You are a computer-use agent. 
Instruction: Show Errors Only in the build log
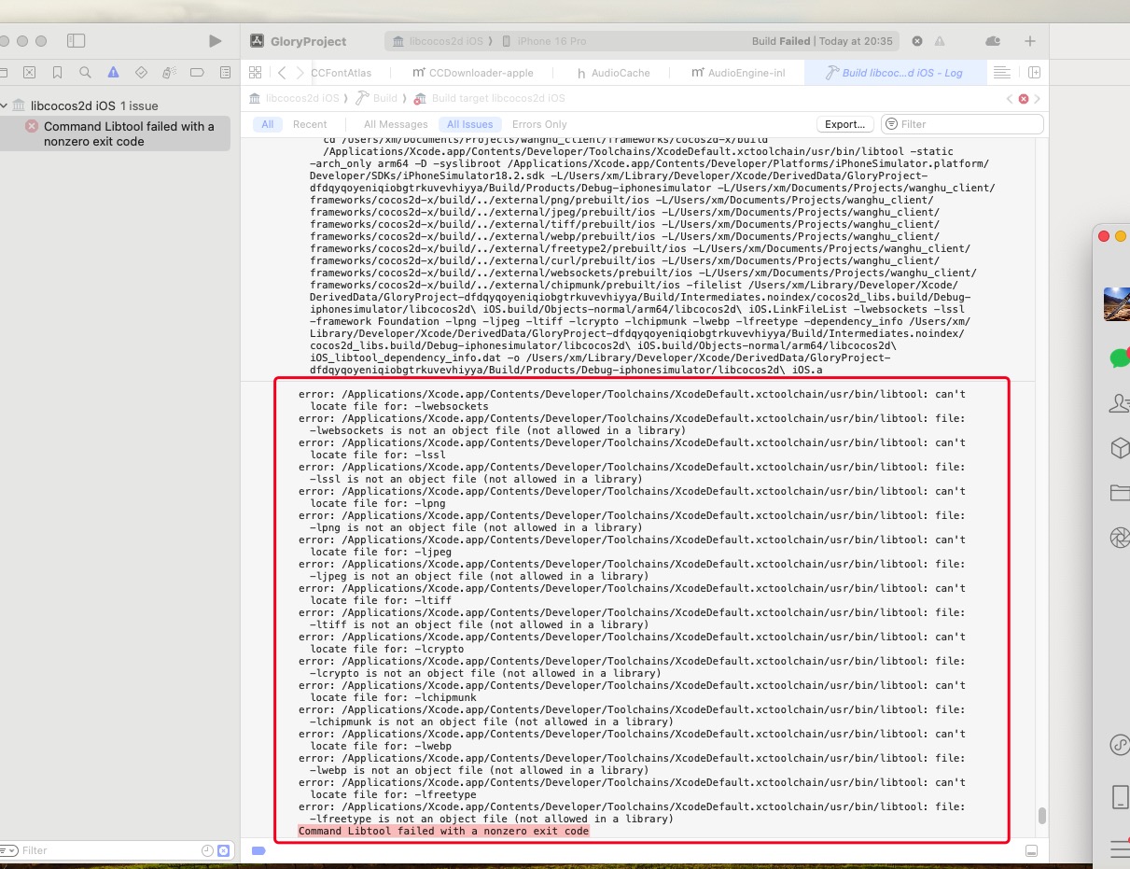[x=539, y=124]
